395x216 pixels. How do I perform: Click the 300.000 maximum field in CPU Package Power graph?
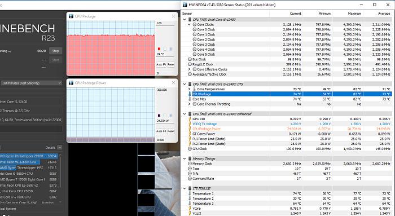(x=165, y=90)
